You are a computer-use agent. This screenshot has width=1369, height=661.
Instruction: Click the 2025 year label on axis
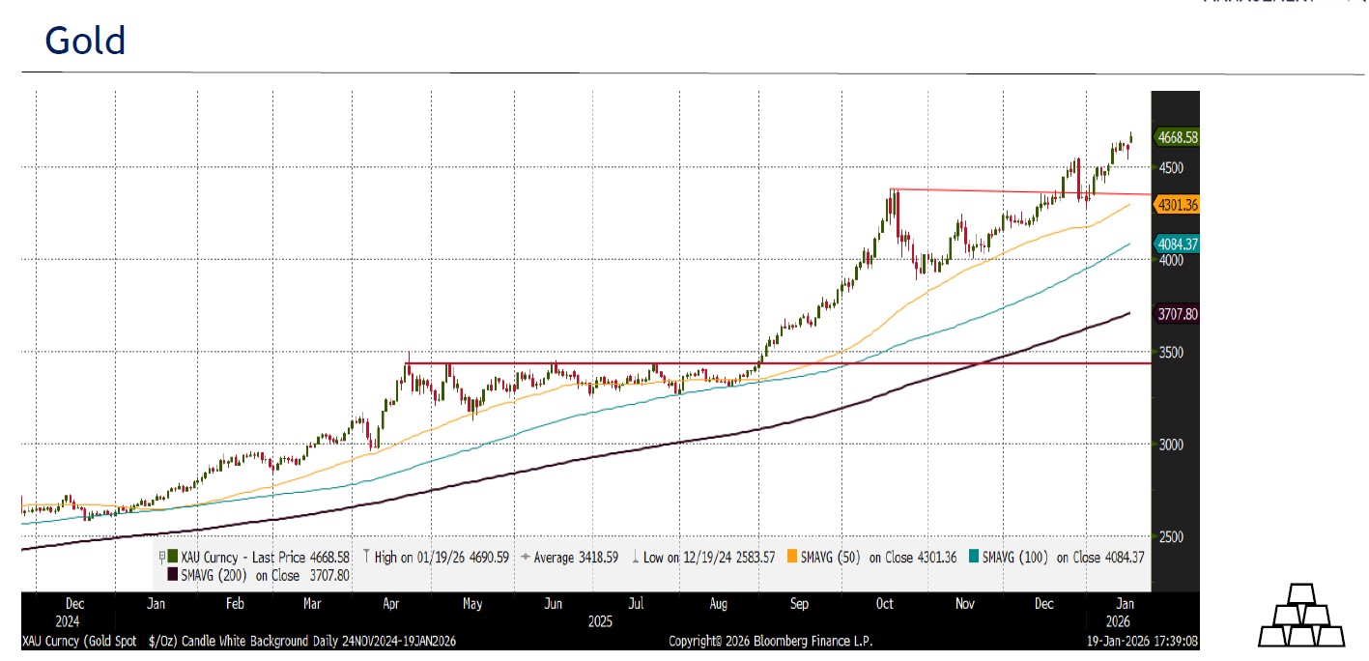(x=601, y=622)
